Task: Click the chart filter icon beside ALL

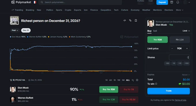Action: click(x=133, y=80)
